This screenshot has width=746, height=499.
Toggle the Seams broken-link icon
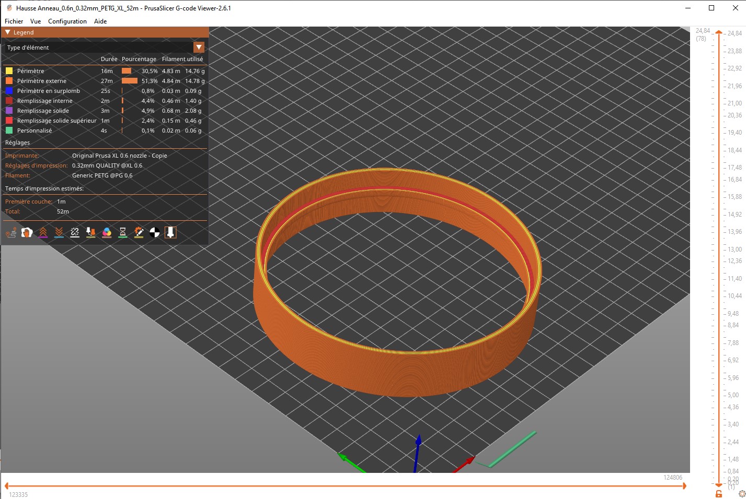[x=75, y=232]
